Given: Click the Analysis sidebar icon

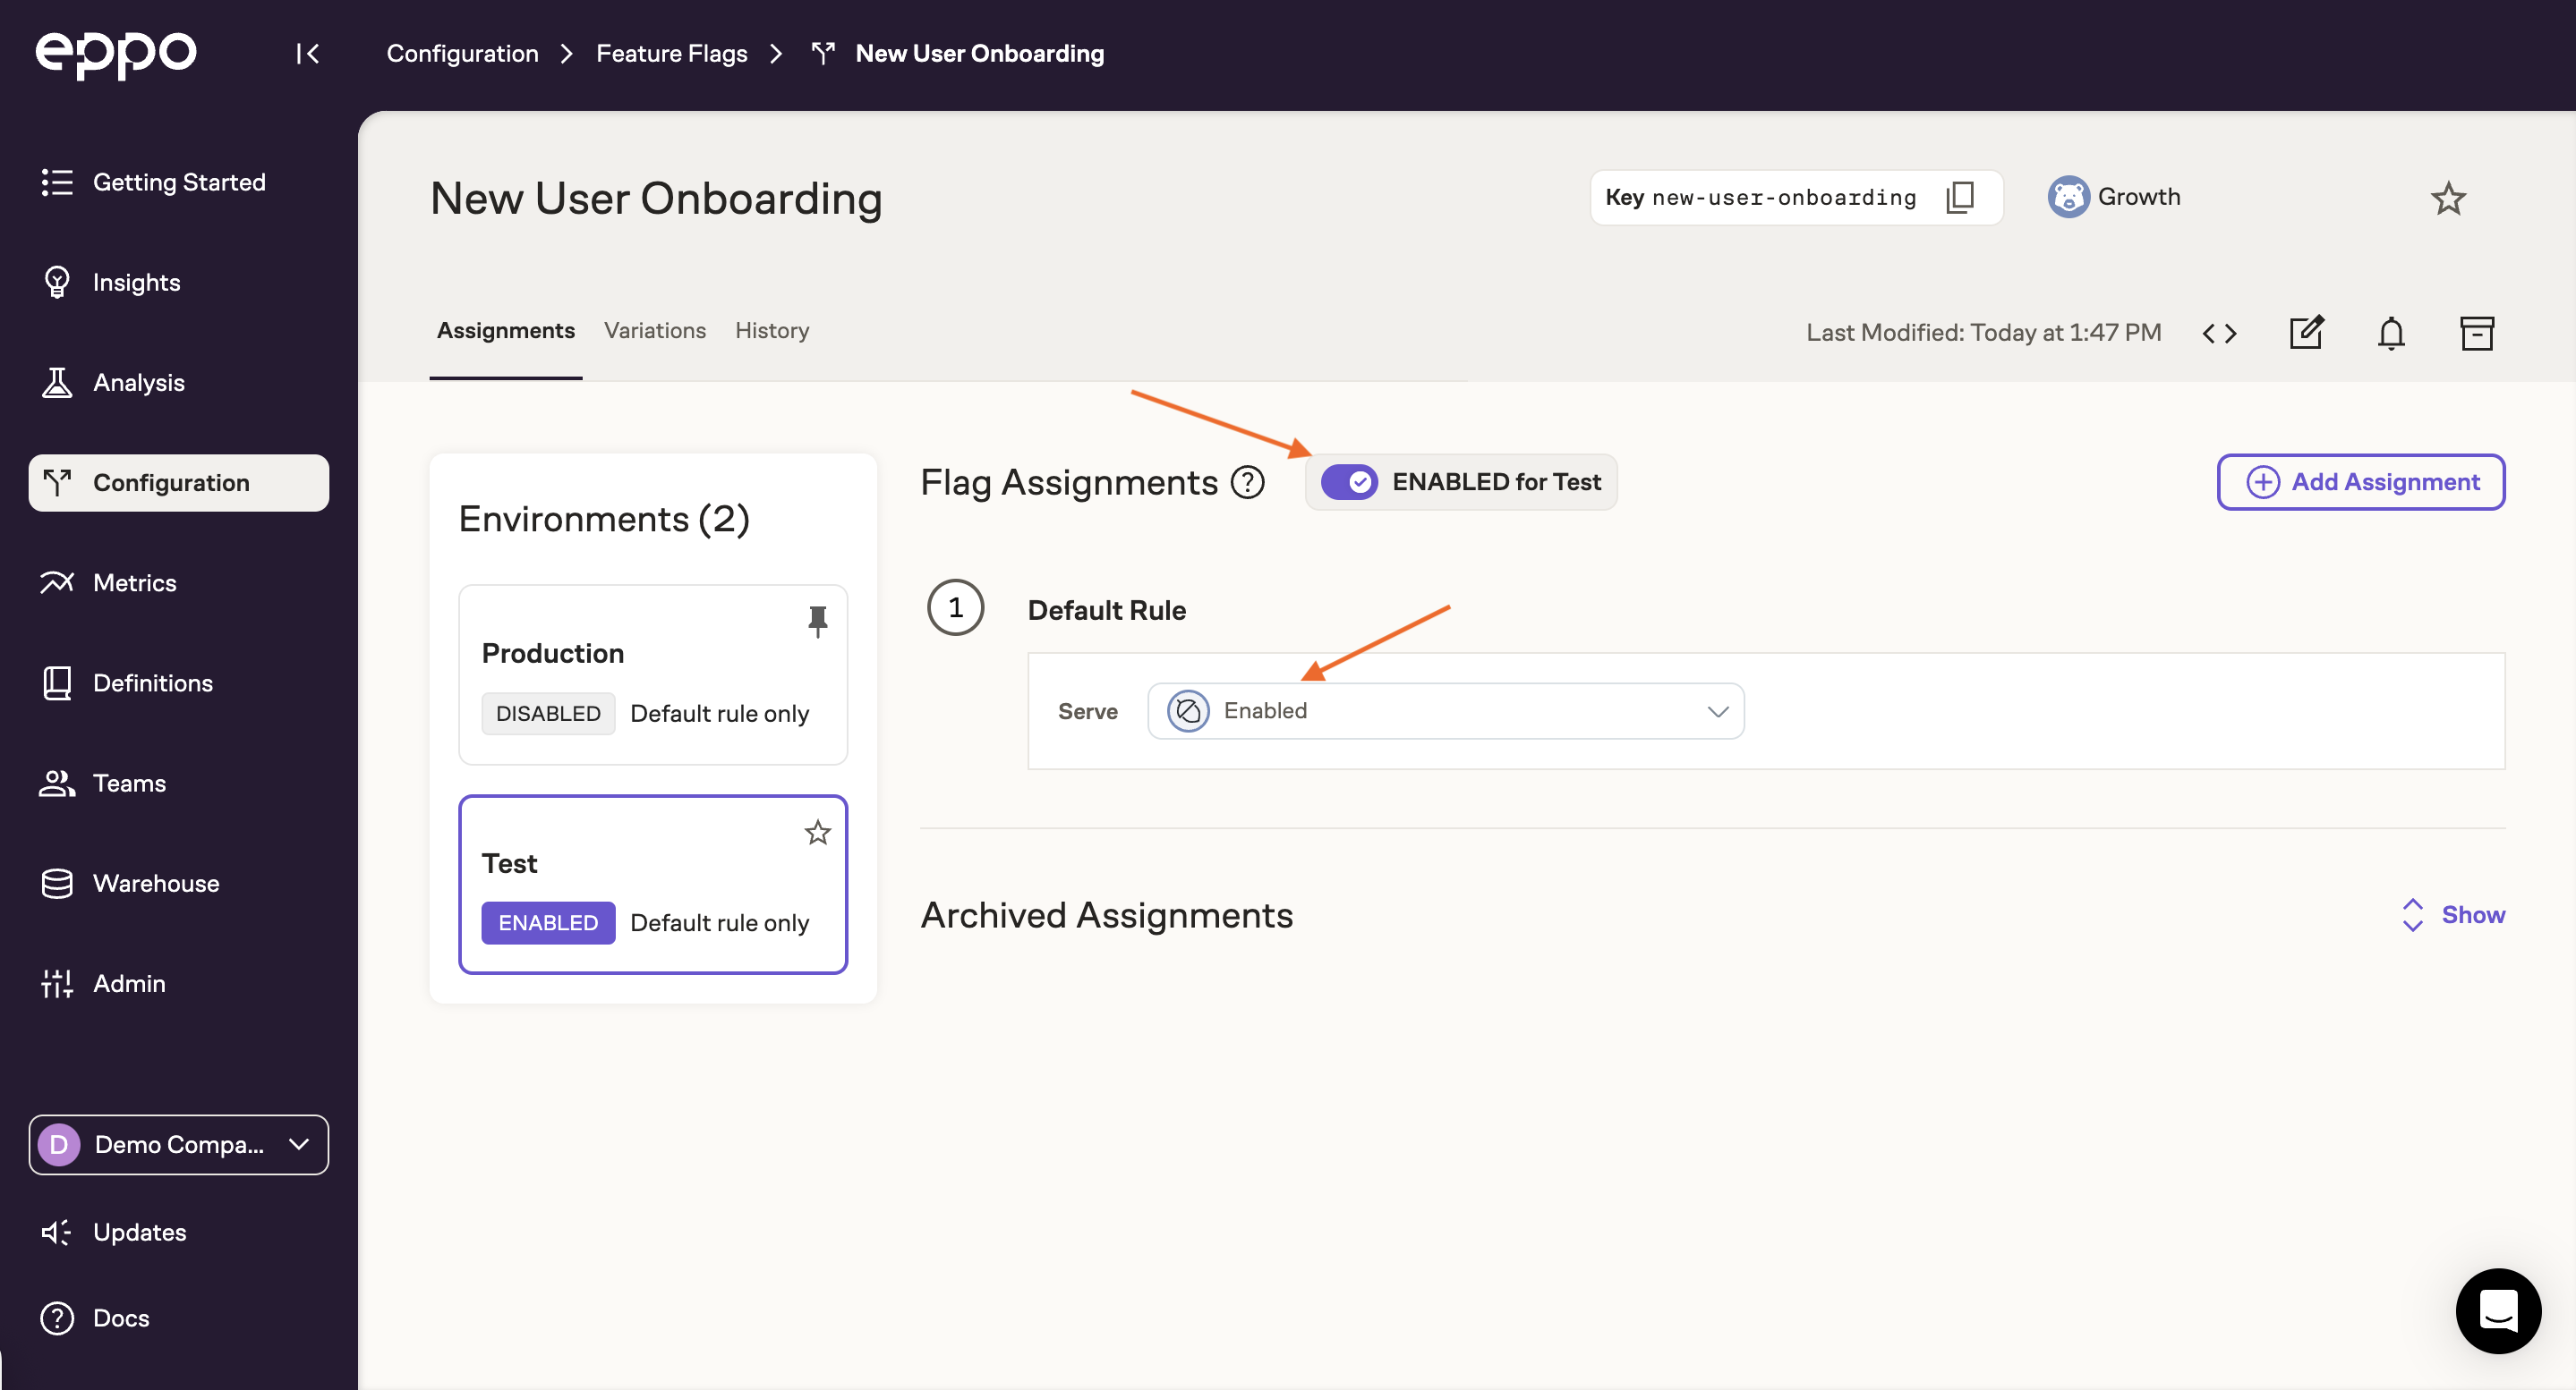Looking at the screenshot, I should coord(56,382).
